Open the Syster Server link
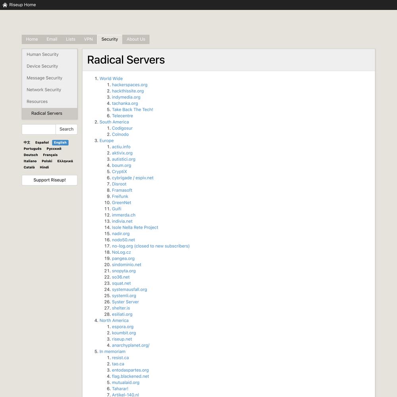The height and width of the screenshot is (397, 397). 125,302
